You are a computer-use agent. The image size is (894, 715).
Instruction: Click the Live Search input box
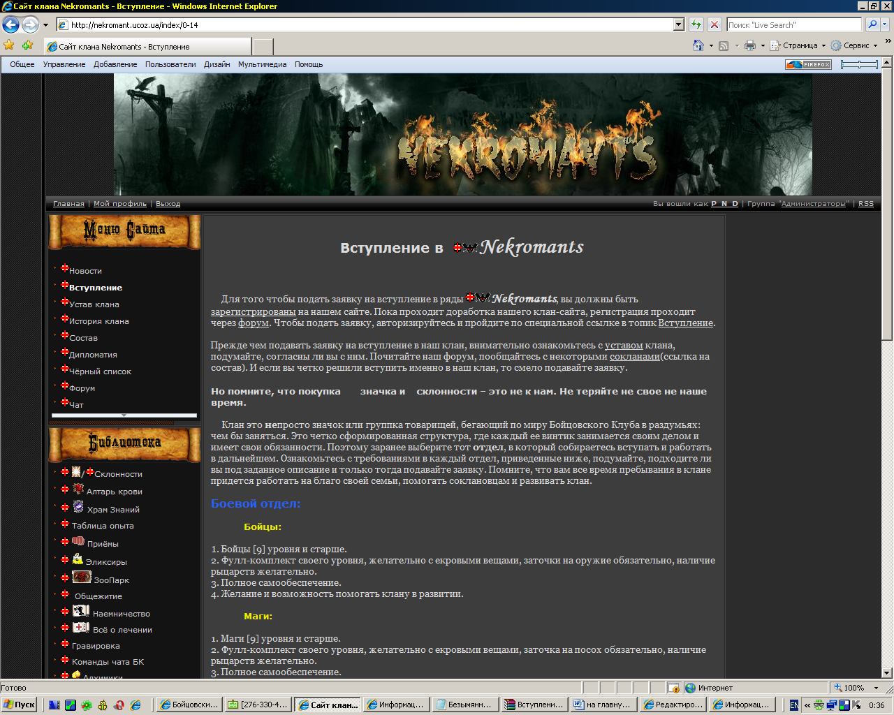tap(794, 25)
